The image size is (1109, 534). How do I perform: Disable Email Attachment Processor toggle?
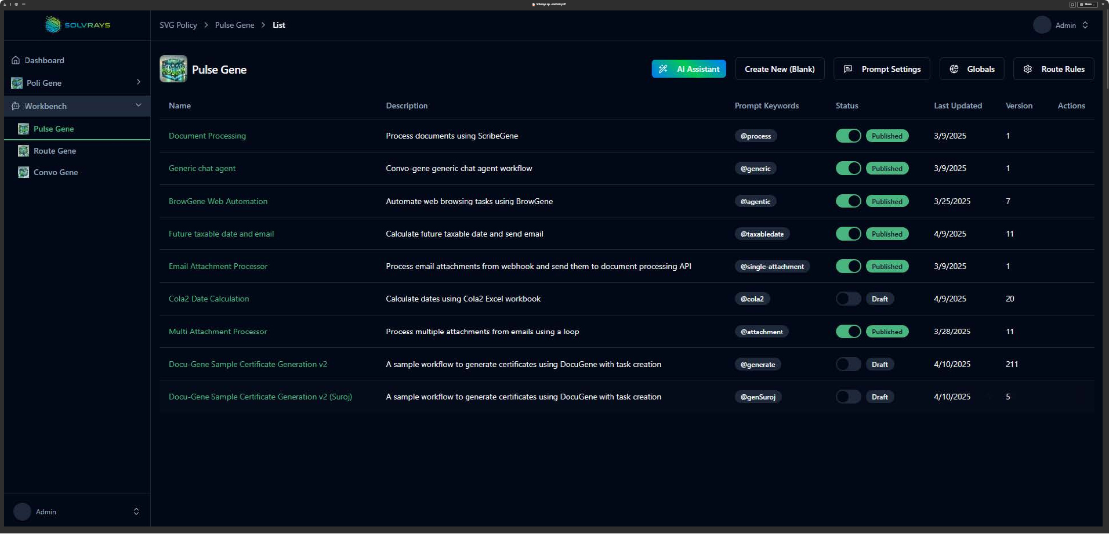pyautogui.click(x=848, y=266)
